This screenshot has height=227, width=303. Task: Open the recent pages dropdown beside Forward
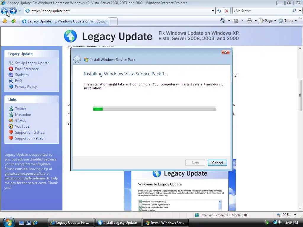20,11
